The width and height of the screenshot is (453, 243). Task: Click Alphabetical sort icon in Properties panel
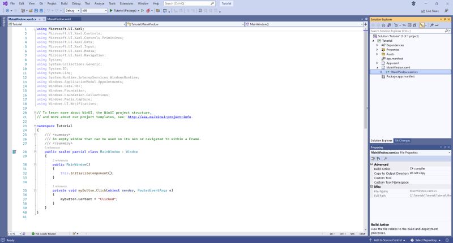[x=378, y=159]
